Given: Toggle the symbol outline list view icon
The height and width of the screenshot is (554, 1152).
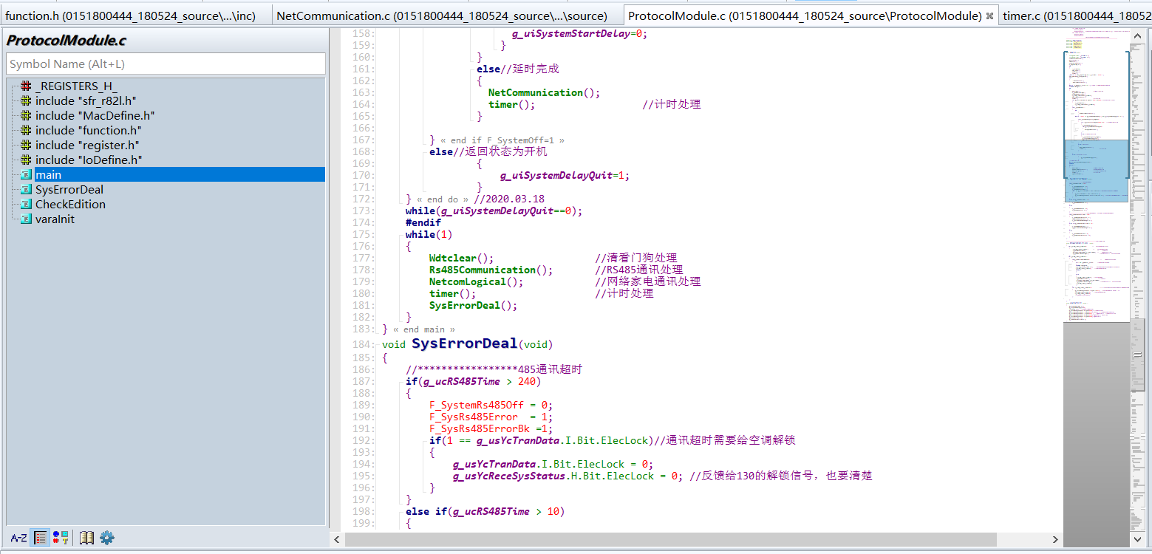Looking at the screenshot, I should click(41, 538).
